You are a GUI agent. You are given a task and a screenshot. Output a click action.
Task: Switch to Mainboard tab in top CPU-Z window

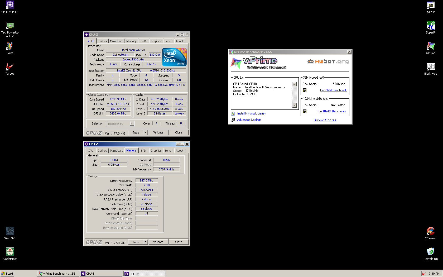click(117, 41)
